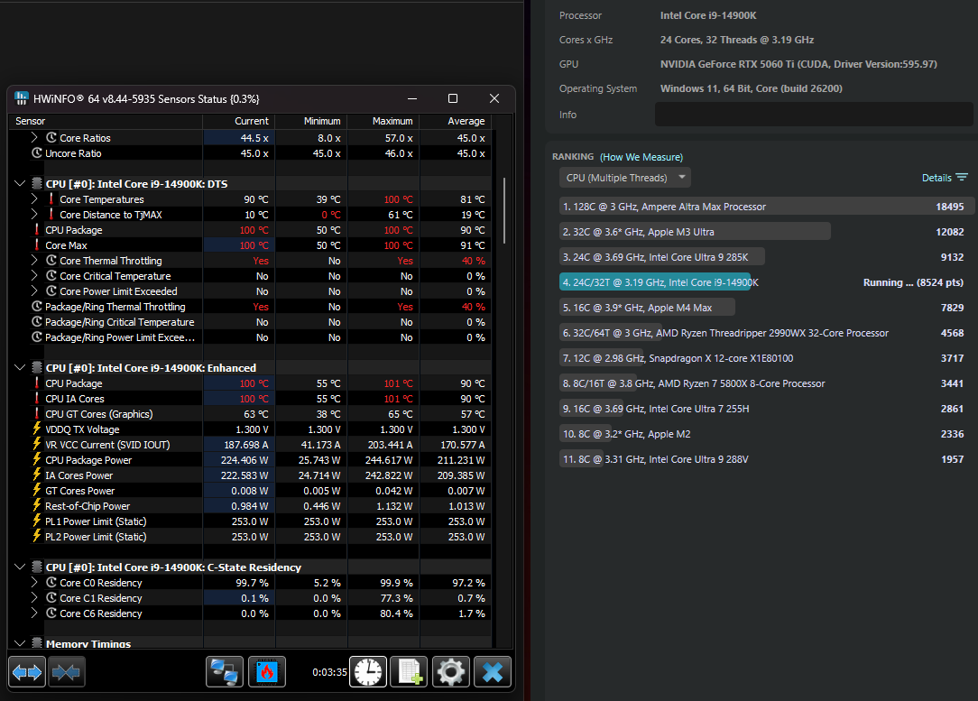Click lightning icon of VR VCC Current row
This screenshot has width=978, height=701.
pos(37,444)
